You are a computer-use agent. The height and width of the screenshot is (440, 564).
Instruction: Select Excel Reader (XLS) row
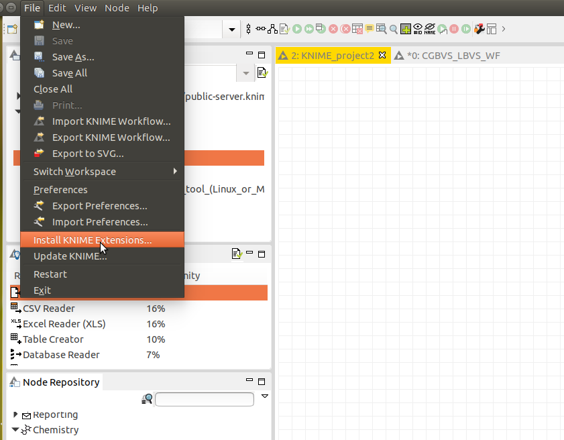click(x=139, y=324)
